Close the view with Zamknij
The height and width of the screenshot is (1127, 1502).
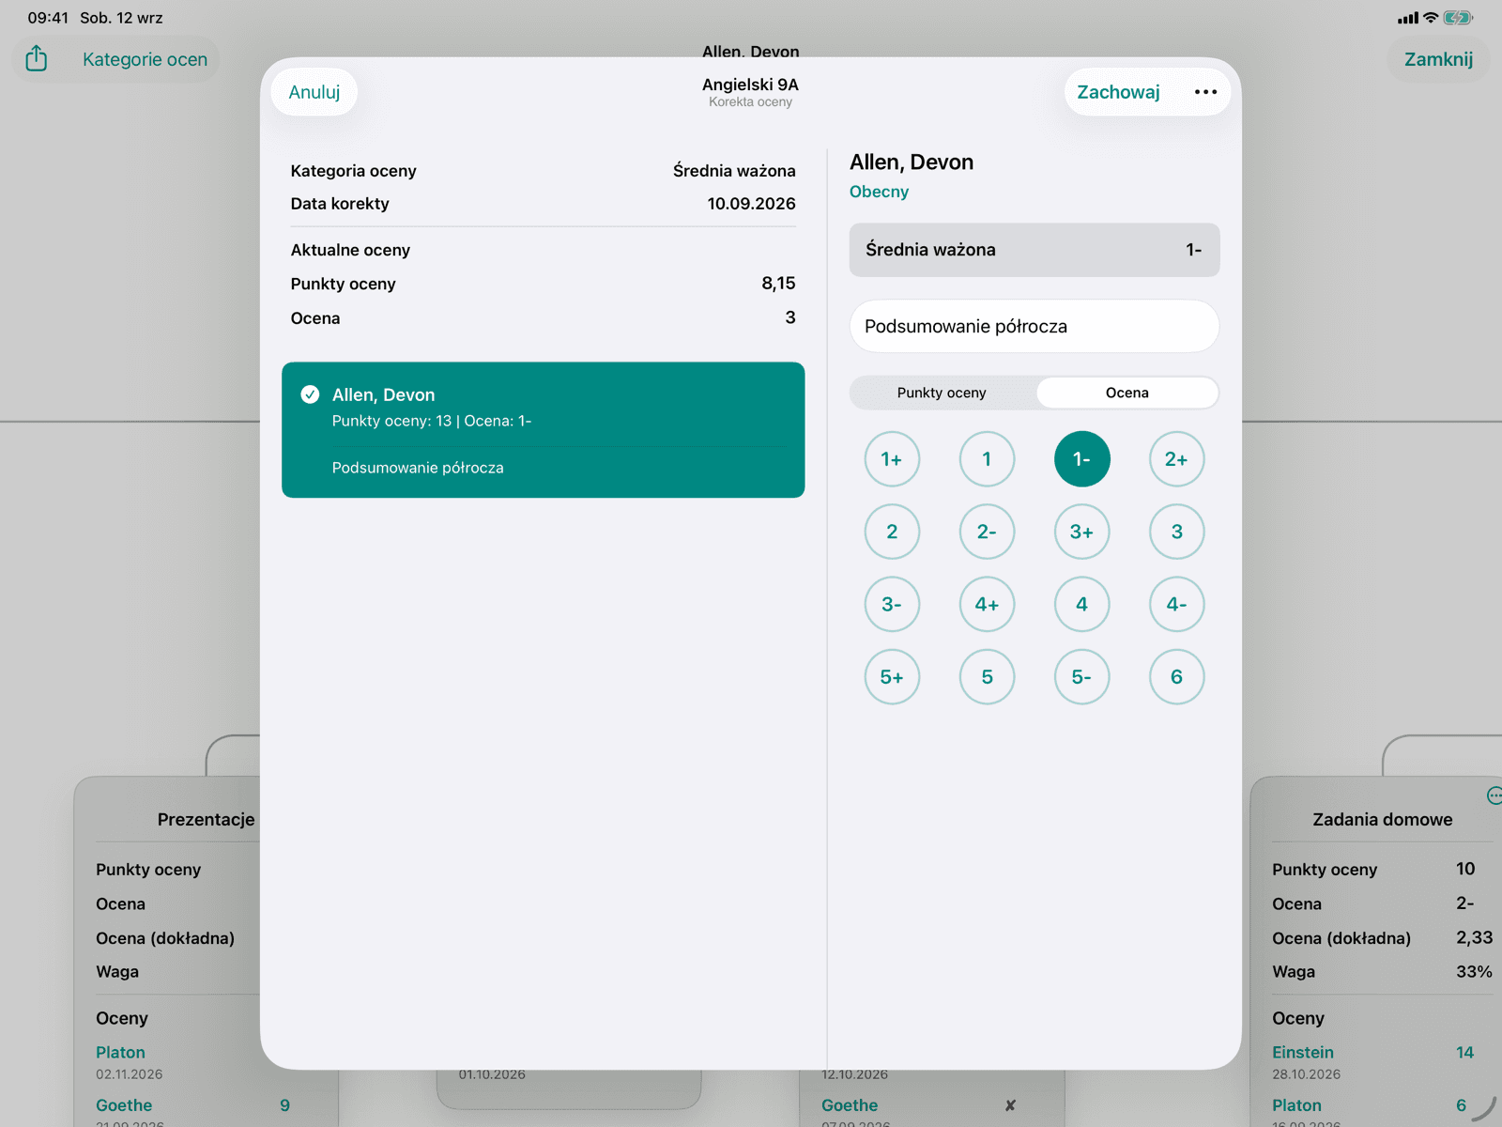click(x=1438, y=59)
